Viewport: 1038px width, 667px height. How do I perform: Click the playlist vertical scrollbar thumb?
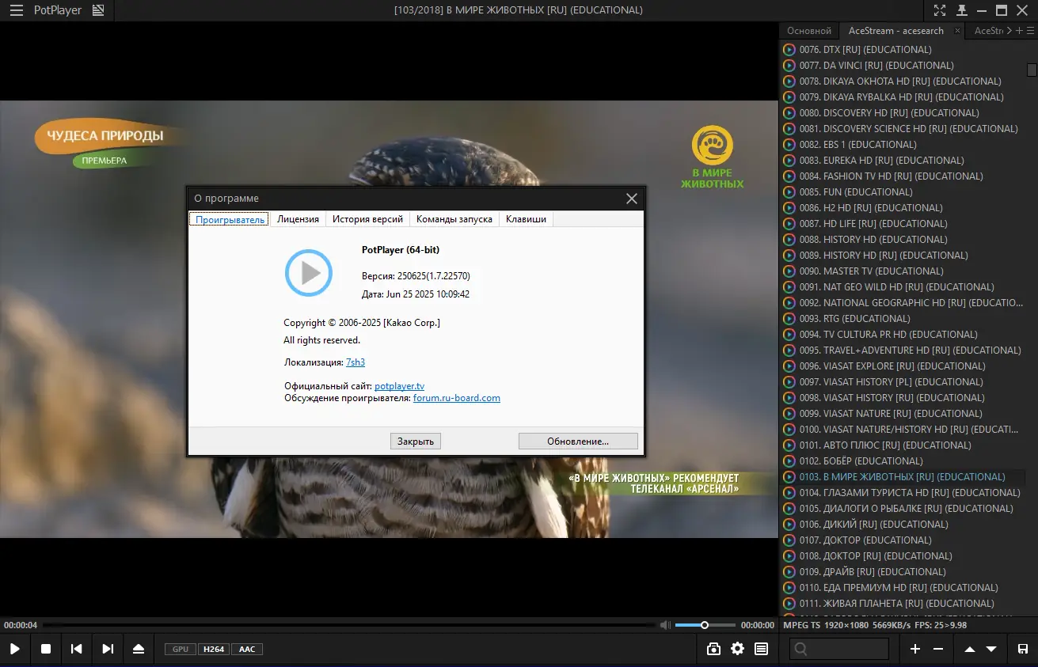click(1032, 70)
